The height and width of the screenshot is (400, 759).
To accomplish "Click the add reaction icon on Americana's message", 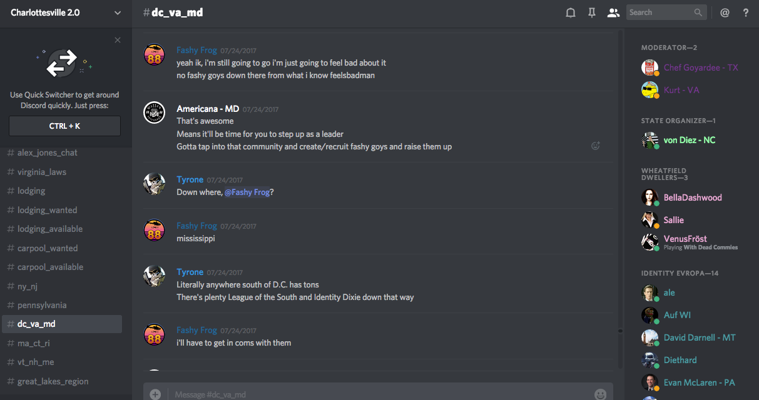I will click(596, 146).
